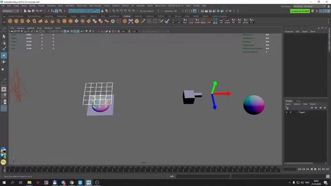This screenshot has width=331, height=186.
Task: Open the Workspace dropdown
Action: click(309, 6)
